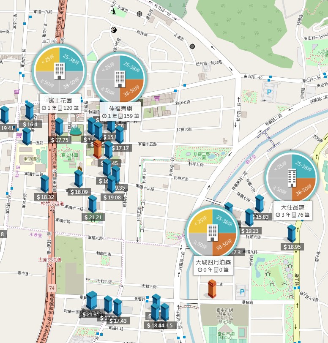Open the 大城四月泊樂 info label
328x343 pixels.
tap(213, 266)
